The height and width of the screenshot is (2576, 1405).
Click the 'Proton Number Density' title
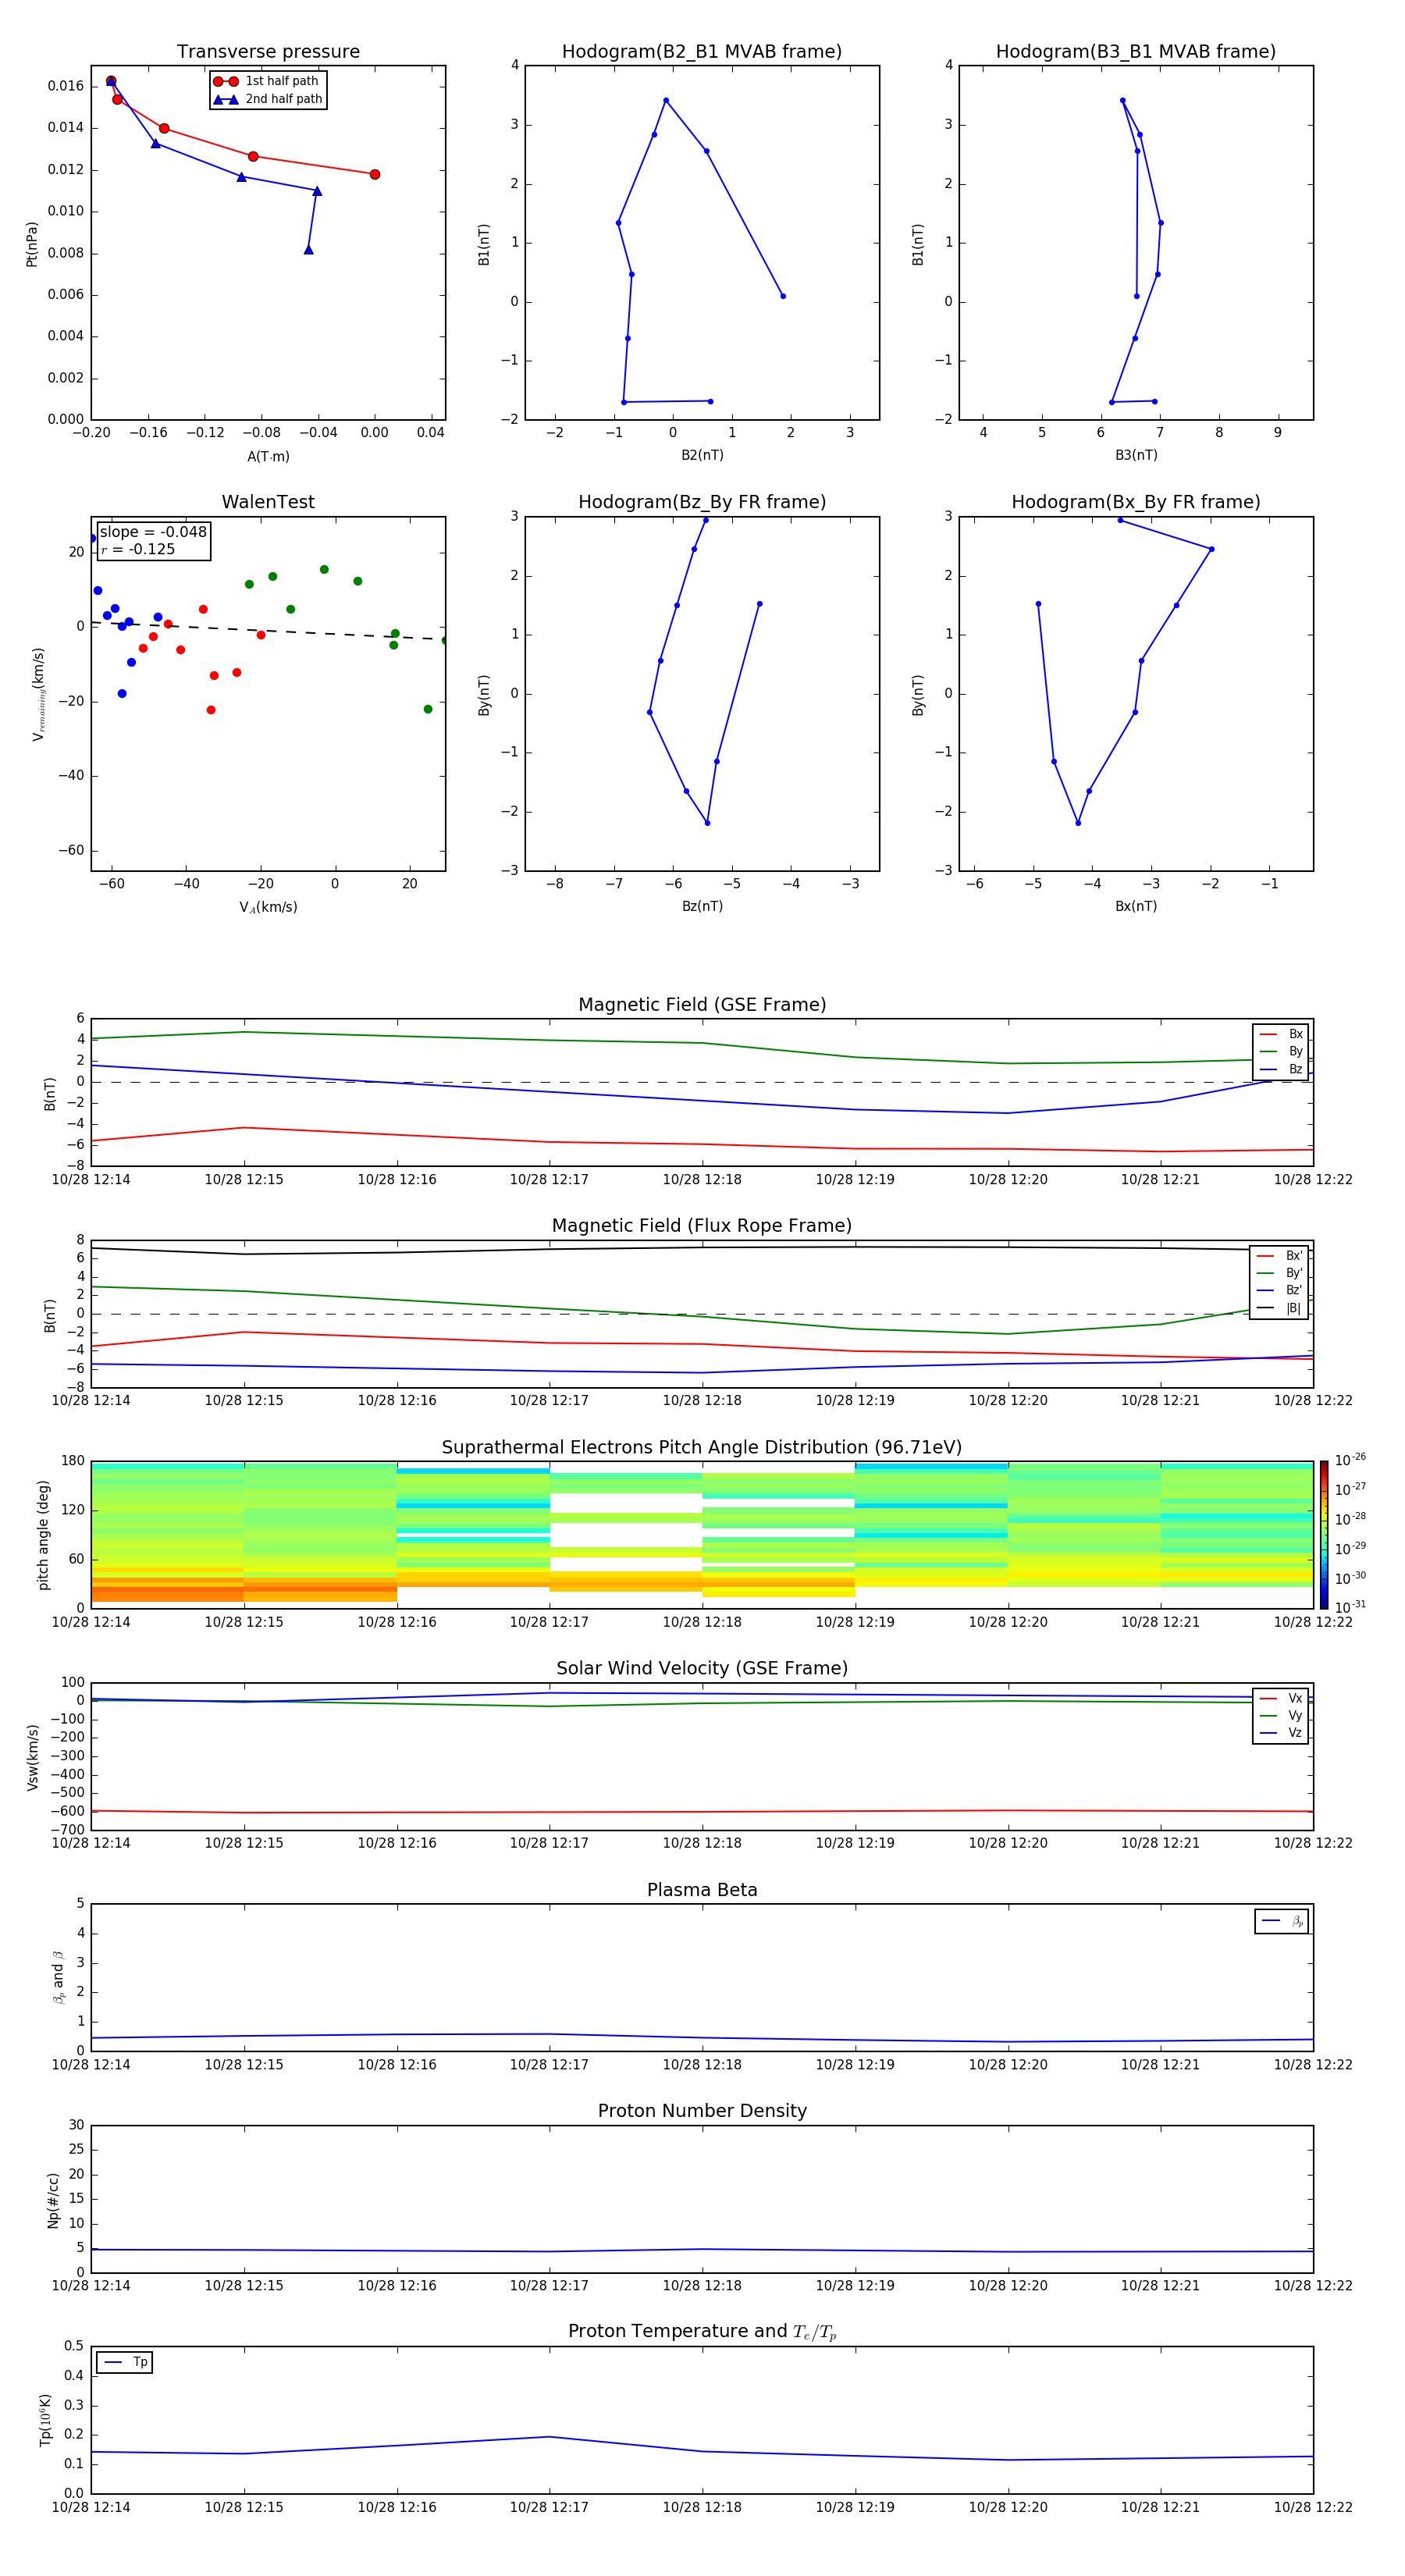(x=702, y=2111)
